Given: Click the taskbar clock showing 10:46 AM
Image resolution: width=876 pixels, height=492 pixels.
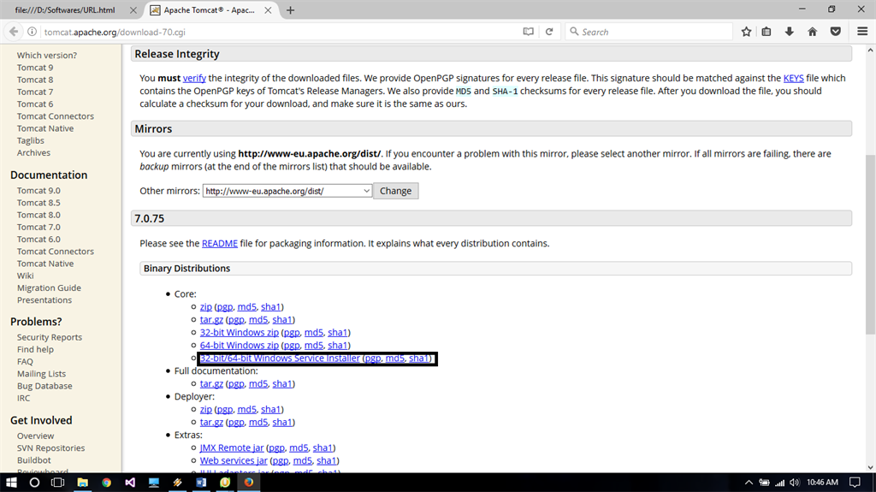Looking at the screenshot, I should (x=822, y=483).
